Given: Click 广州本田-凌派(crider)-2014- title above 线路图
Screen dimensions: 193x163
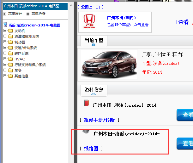Looking at the screenshot, I should [x=127, y=134].
